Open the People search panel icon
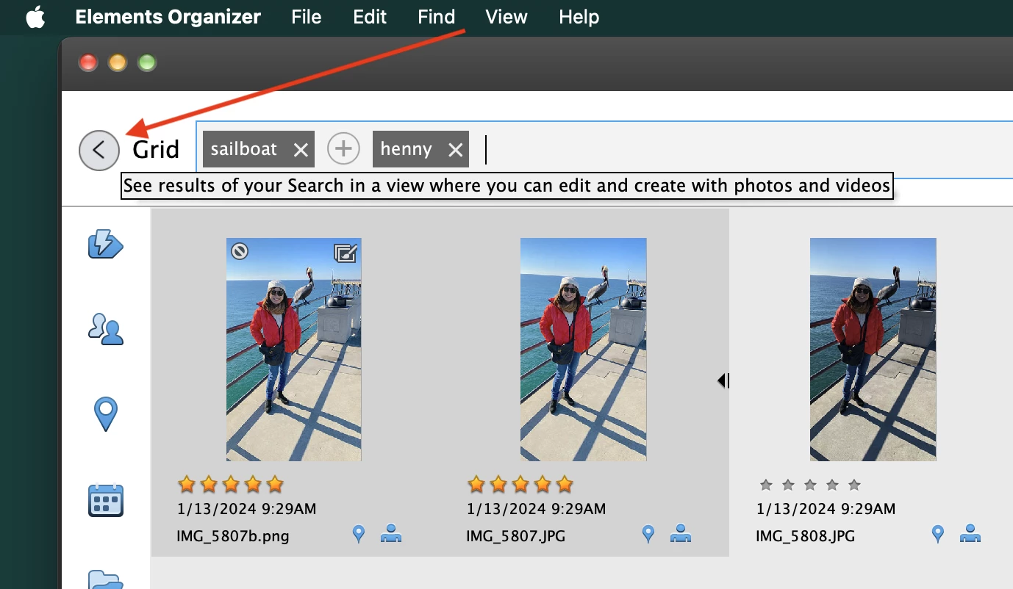This screenshot has height=589, width=1013. (106, 329)
